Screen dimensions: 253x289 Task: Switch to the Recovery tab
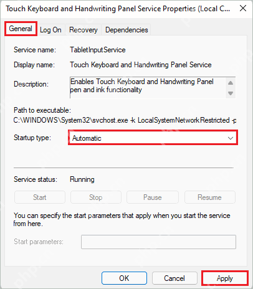(84, 30)
